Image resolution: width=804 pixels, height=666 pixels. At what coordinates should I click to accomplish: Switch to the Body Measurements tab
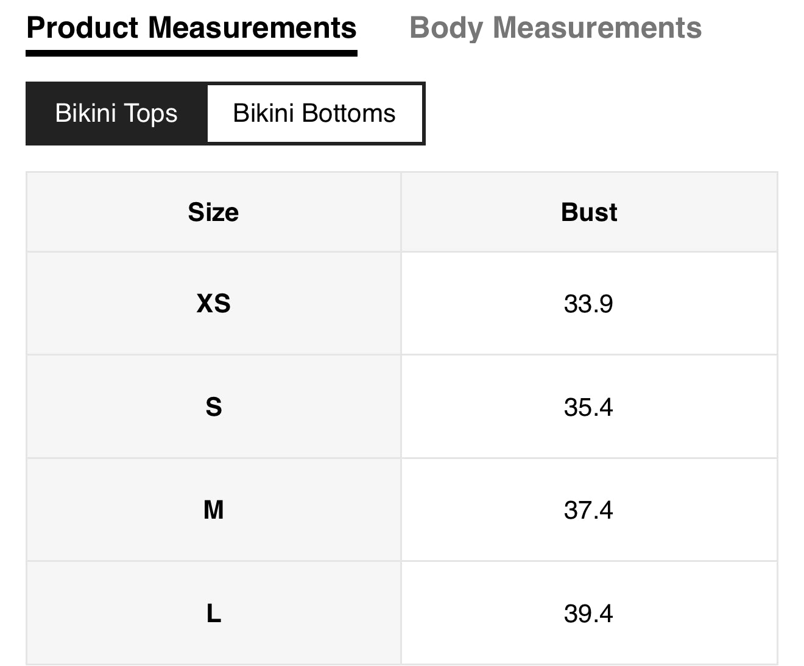[555, 28]
